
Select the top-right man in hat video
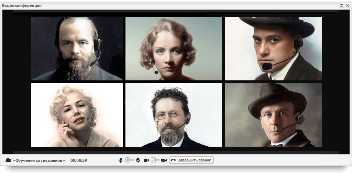[273, 48]
